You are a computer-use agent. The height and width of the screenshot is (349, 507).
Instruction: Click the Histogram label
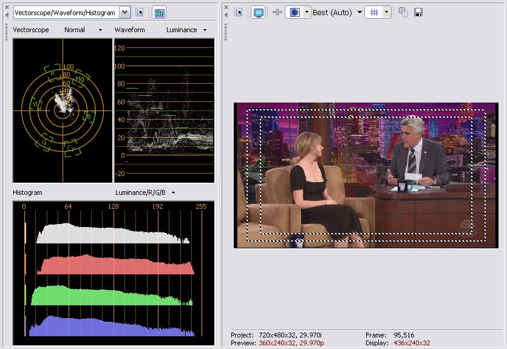pyautogui.click(x=27, y=192)
